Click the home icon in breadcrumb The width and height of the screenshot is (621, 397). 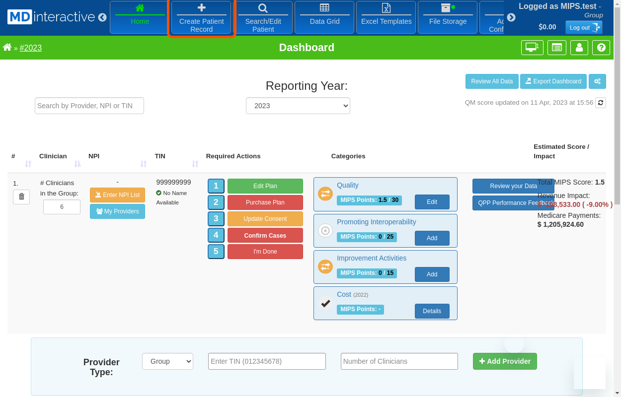pyautogui.click(x=7, y=48)
